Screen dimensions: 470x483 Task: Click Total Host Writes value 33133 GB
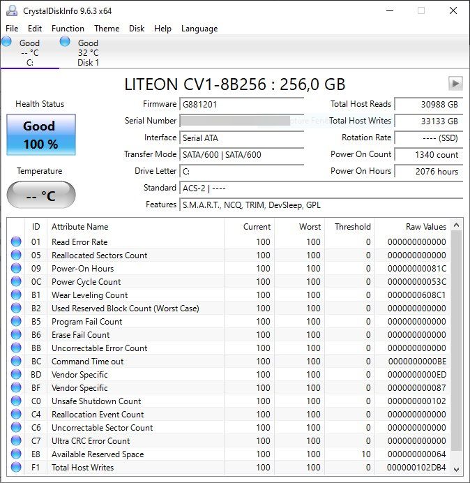[x=428, y=121]
